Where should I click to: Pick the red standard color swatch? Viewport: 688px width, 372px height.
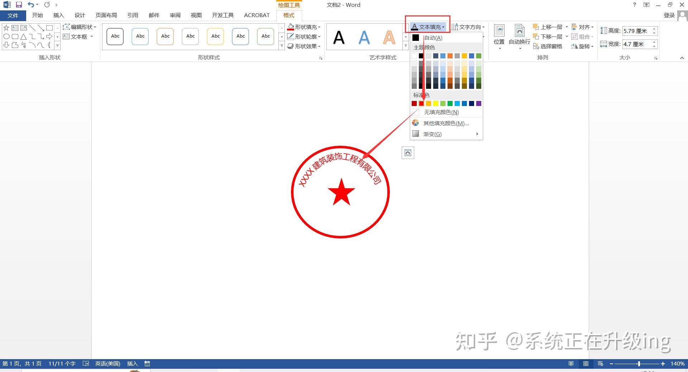pos(421,103)
